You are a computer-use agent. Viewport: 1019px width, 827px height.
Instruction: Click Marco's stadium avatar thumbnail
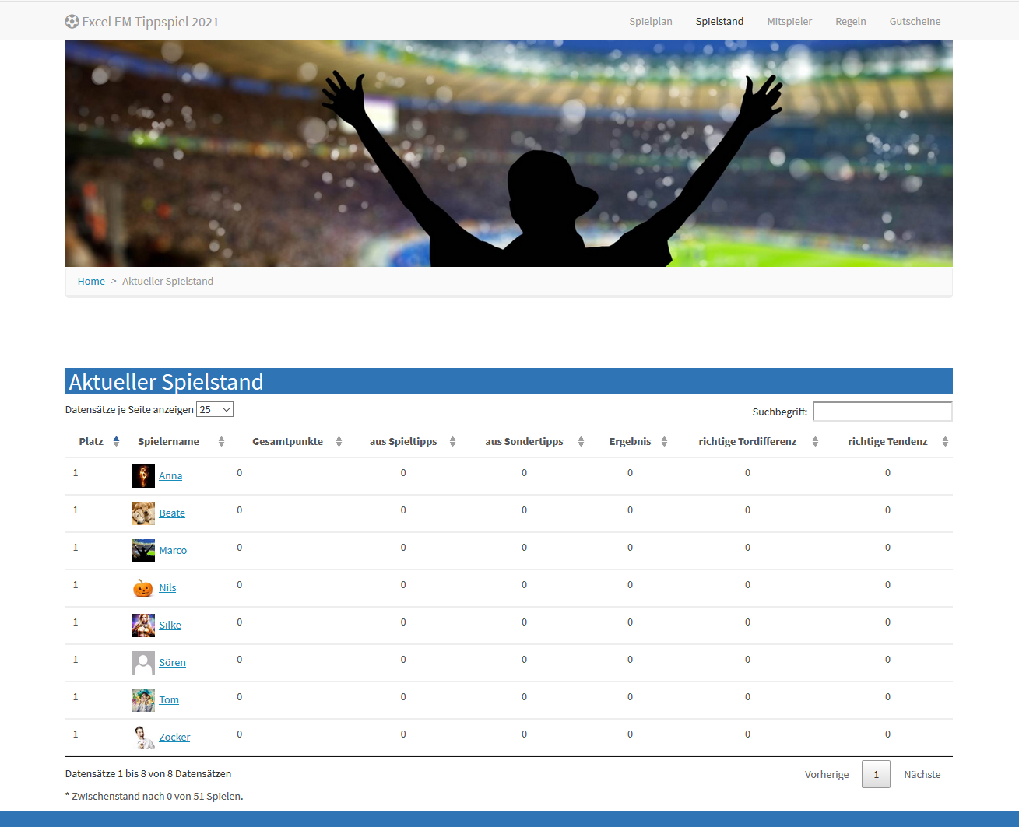coord(143,551)
